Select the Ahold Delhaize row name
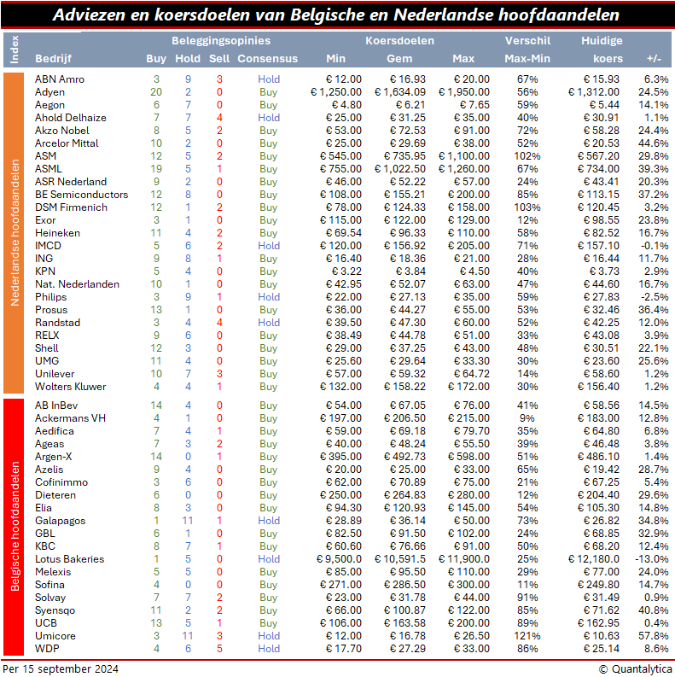 point(70,118)
